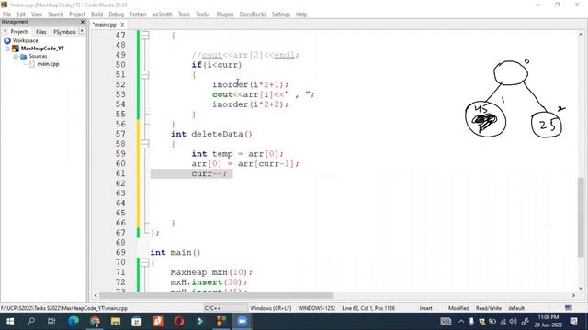
Task: Click horizontal scroll left arrow
Action: (x=96, y=295)
